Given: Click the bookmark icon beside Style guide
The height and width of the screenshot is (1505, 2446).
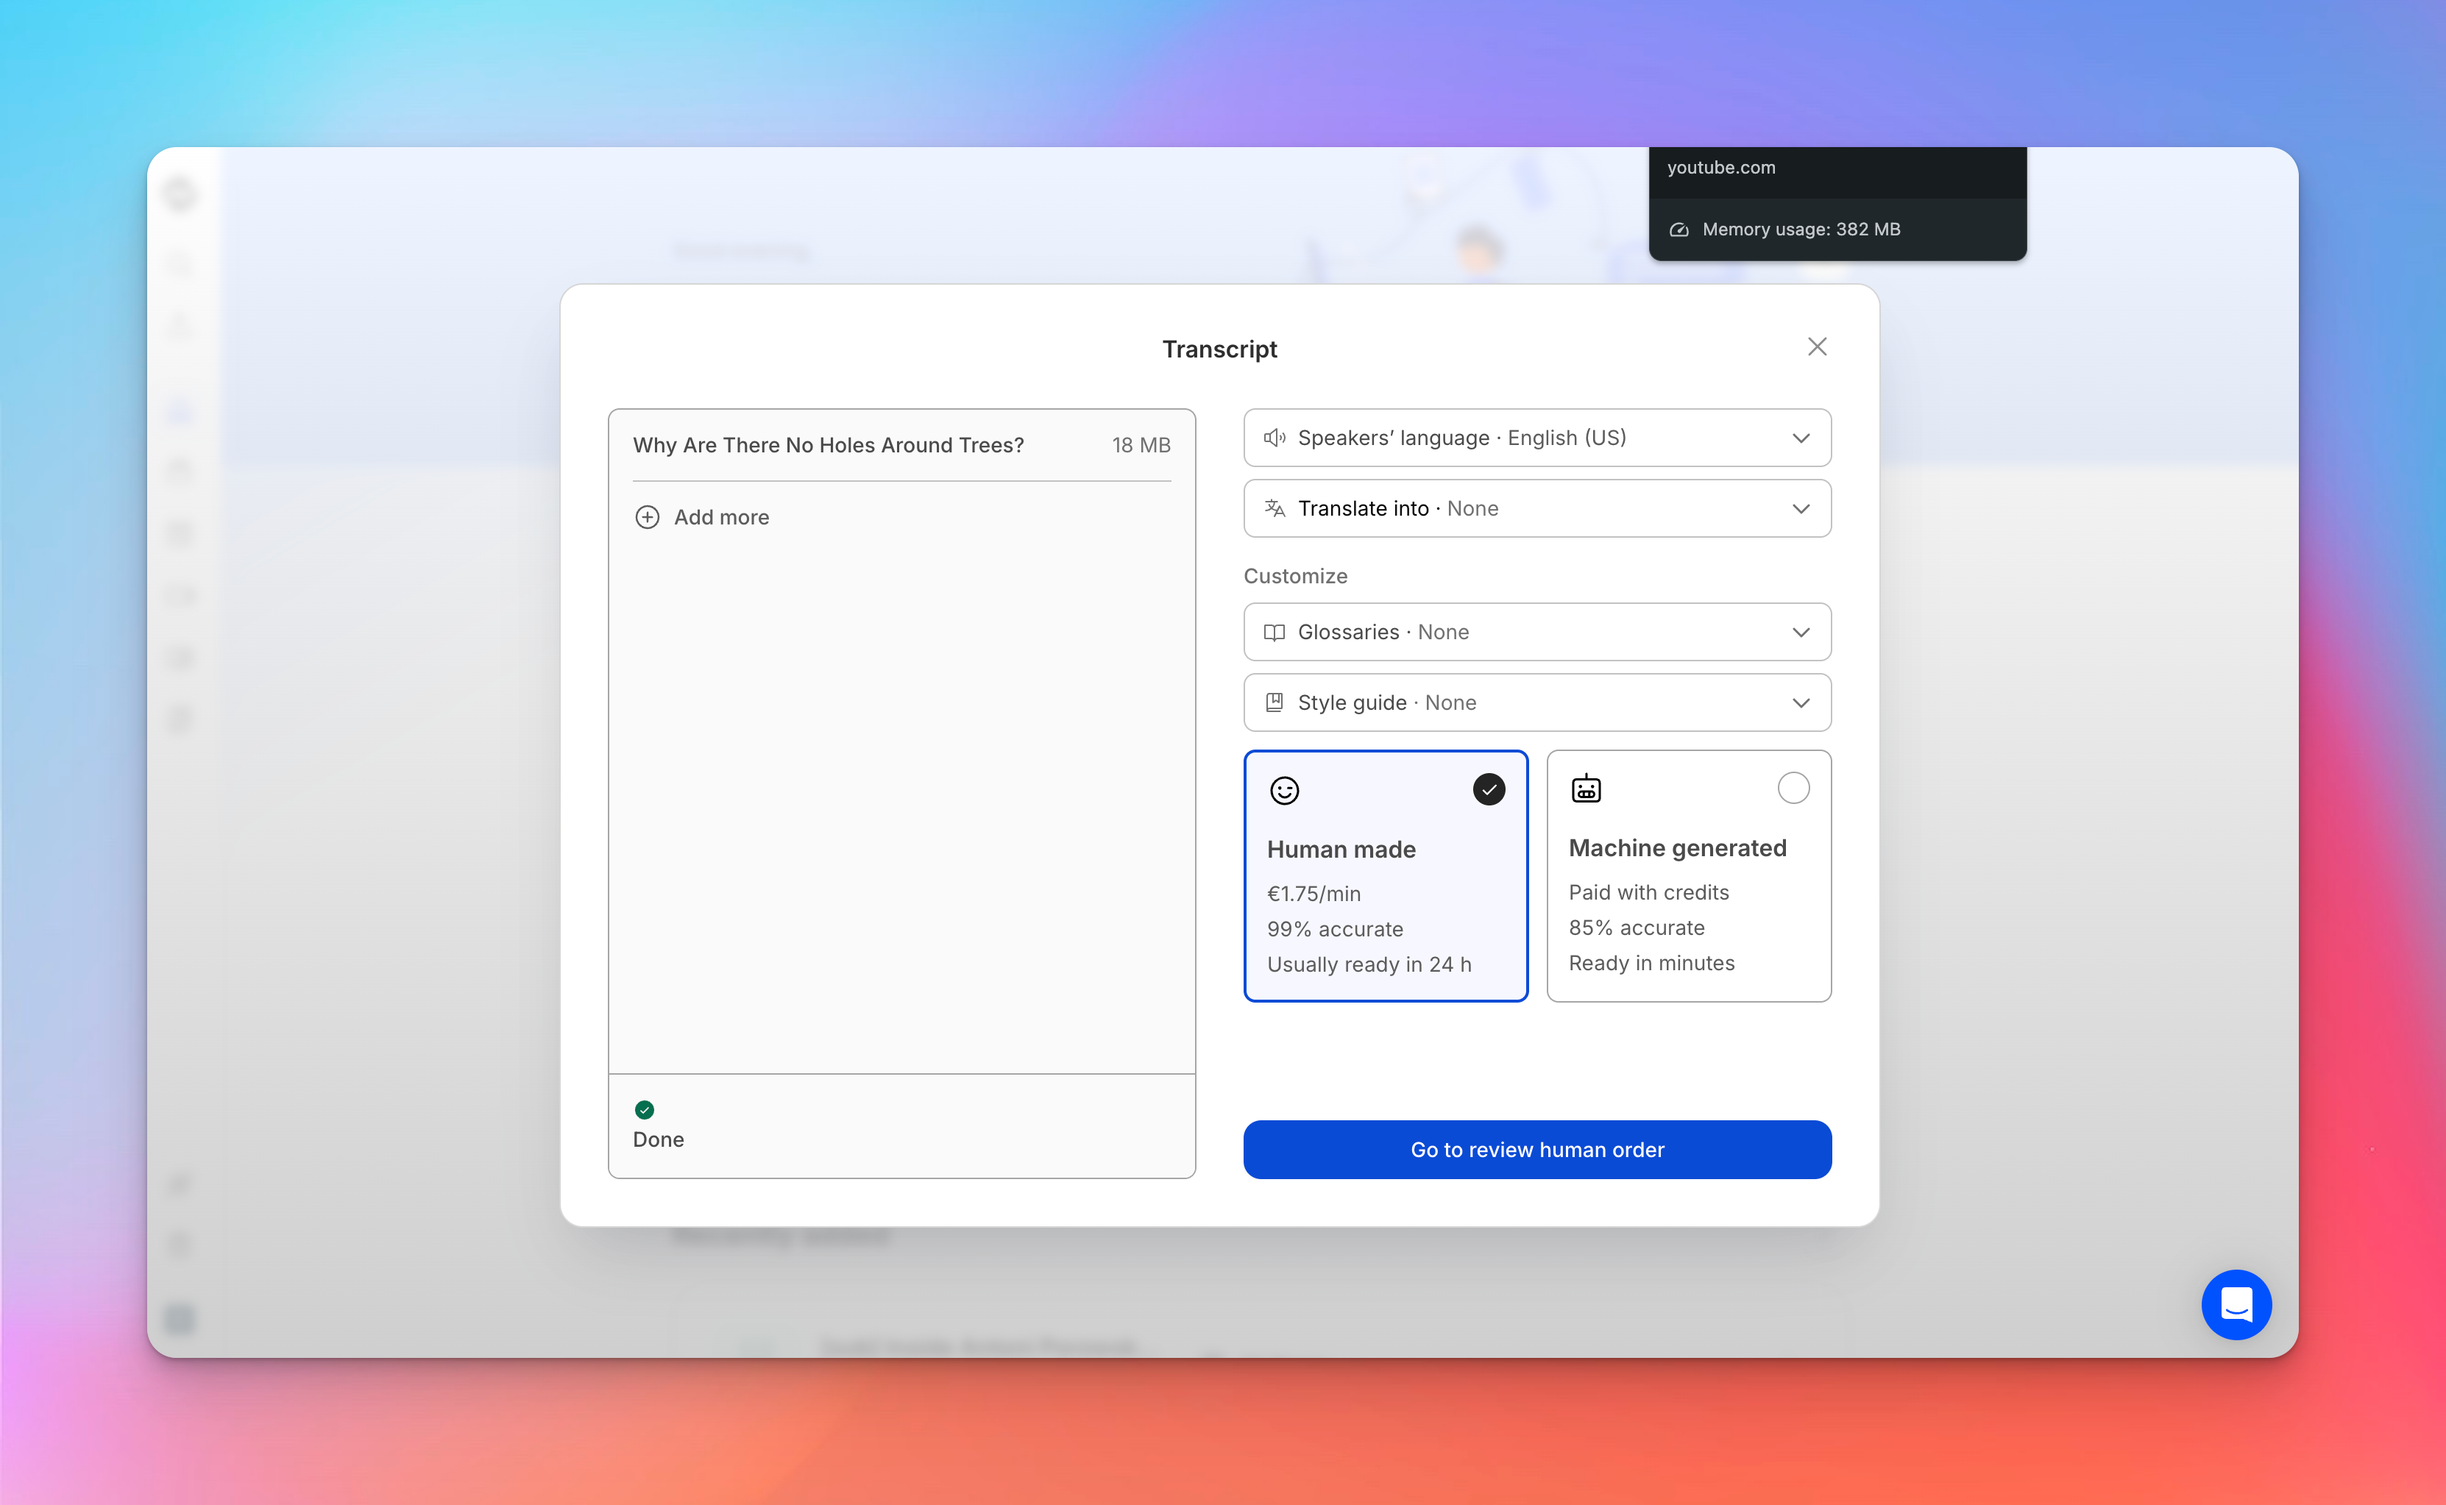Looking at the screenshot, I should [x=1275, y=702].
